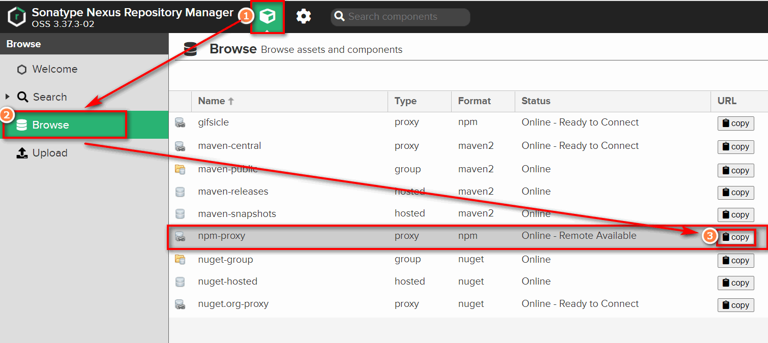This screenshot has width=768, height=343.
Task: Open the maven-releases repository name
Action: 233,192
